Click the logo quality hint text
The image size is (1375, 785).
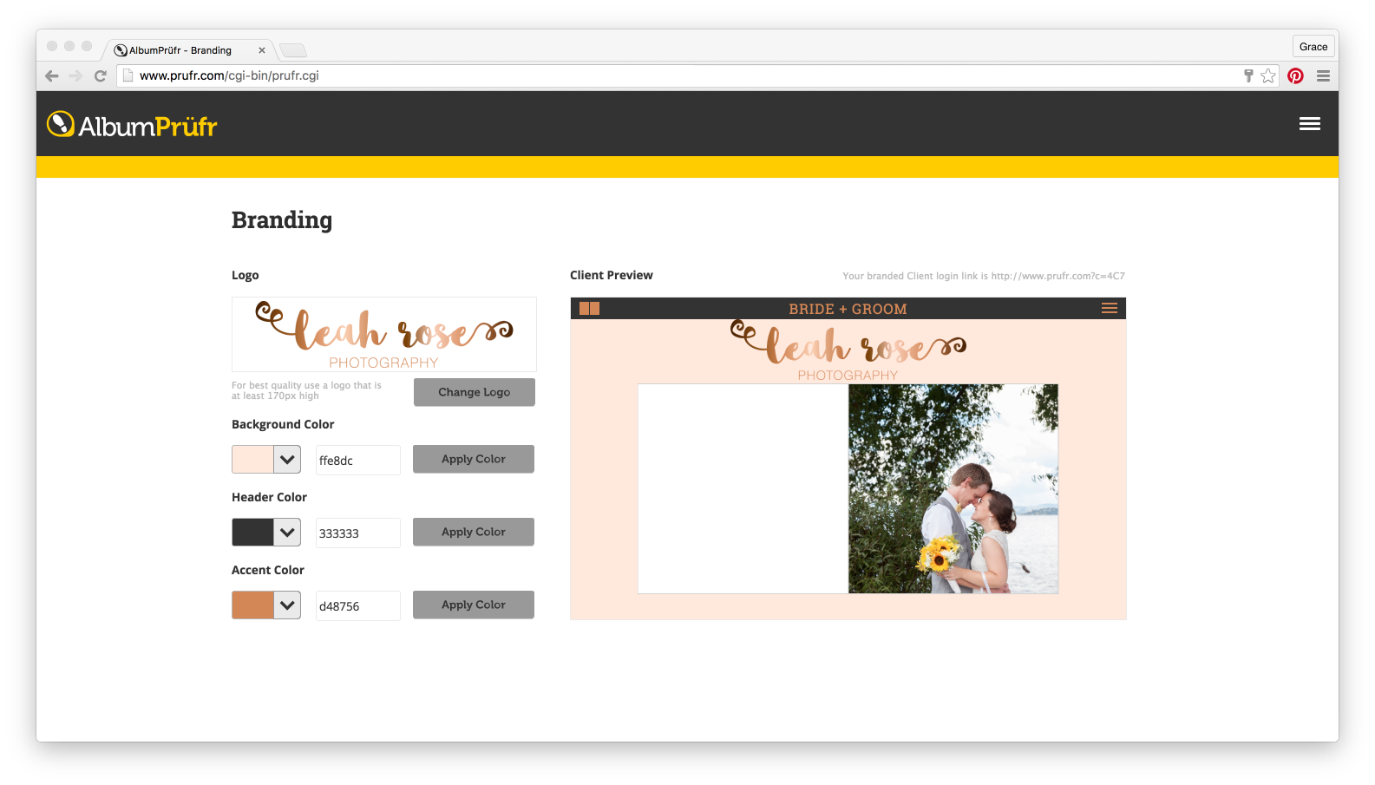pos(306,390)
